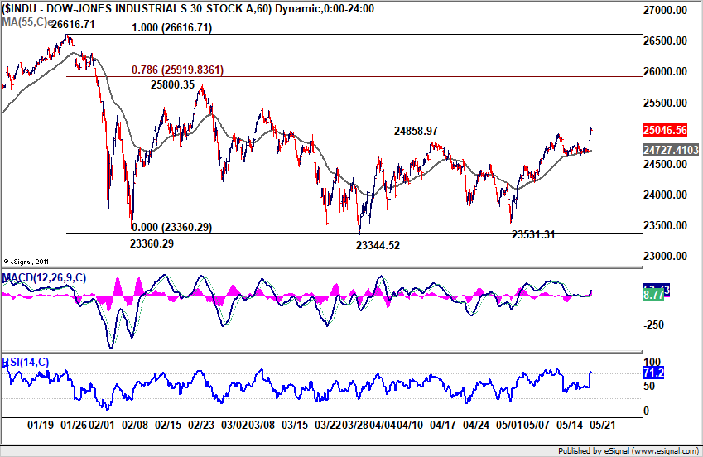The height and width of the screenshot is (457, 703).
Task: Click the green MACD value tag 8.77
Action: pos(653,295)
